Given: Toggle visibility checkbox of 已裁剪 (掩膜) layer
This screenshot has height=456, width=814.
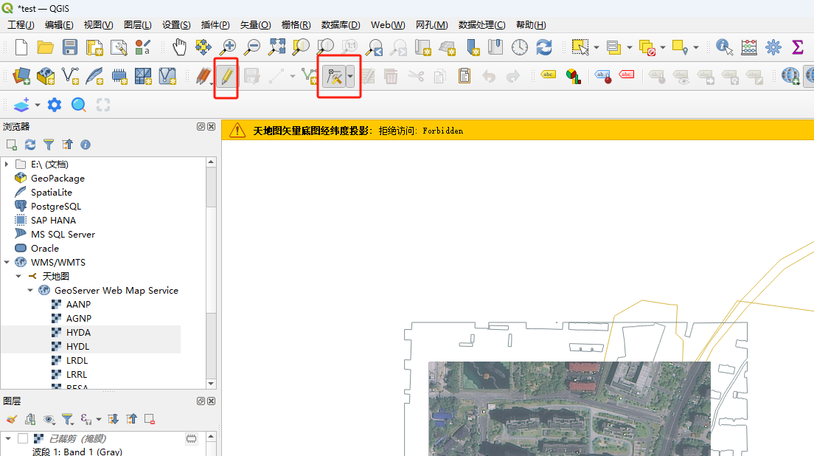Looking at the screenshot, I should pos(23,438).
